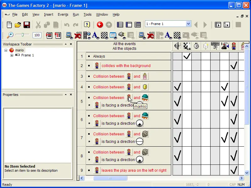Viewport: 251px width, 188px height.
Task: Click the Run Application icon
Action: 218,25
